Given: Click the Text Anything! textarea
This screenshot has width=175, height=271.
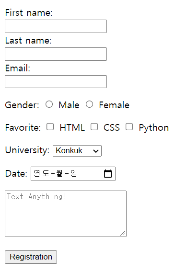Looking at the screenshot, I should pos(66,214).
